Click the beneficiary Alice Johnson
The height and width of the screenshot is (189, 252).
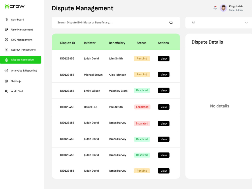(117, 75)
